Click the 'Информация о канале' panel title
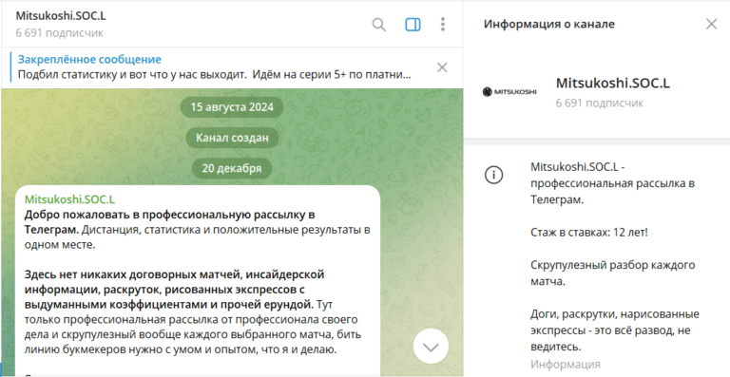Screen dimensions: 730x377 point(548,24)
